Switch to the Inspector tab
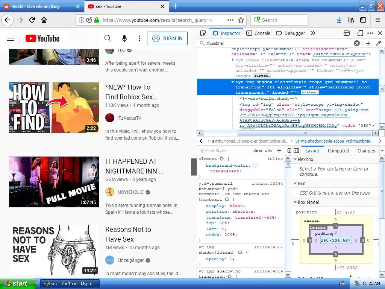 coord(227,33)
